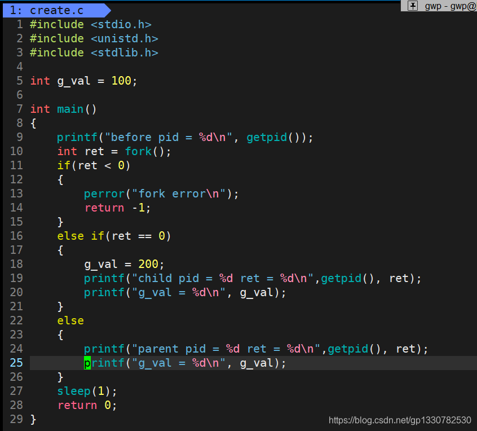Click the ret argument ending line 19

[399, 278]
